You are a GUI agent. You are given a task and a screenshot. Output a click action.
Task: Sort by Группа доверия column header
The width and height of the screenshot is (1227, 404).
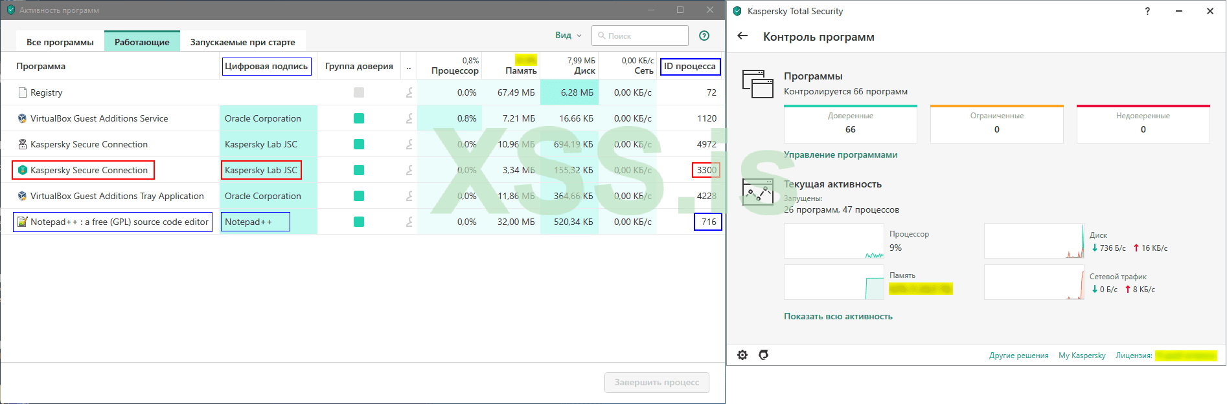coord(359,66)
